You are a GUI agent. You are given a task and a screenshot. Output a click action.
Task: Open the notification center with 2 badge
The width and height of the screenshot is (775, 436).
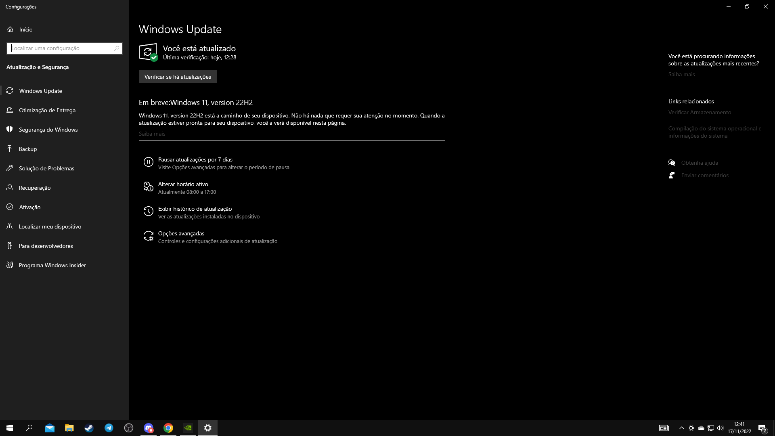[762, 428]
